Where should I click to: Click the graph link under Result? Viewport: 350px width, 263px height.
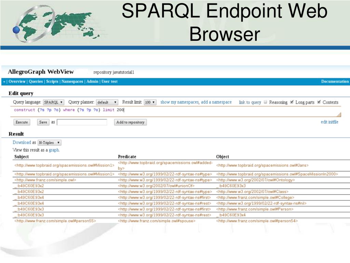(54, 150)
